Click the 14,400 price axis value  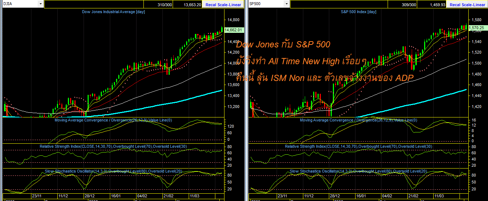click(x=233, y=42)
